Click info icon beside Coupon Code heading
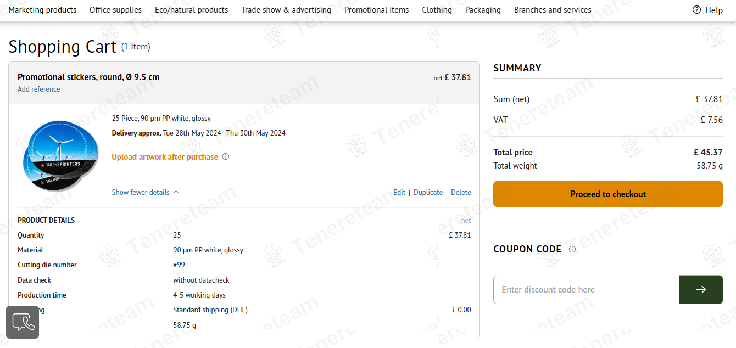736x348 pixels. [x=572, y=249]
